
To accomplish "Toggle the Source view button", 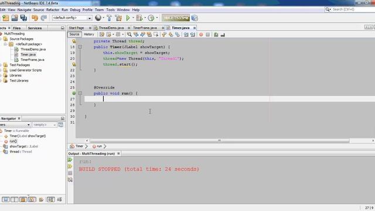I will coord(74,35).
